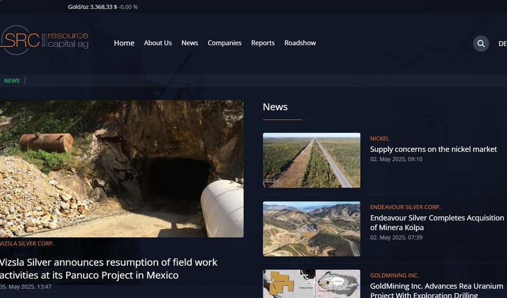Click the NICKEL category label
The width and height of the screenshot is (507, 298).
tap(379, 139)
